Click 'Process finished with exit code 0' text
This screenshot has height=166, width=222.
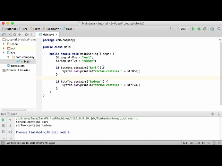[43, 132]
